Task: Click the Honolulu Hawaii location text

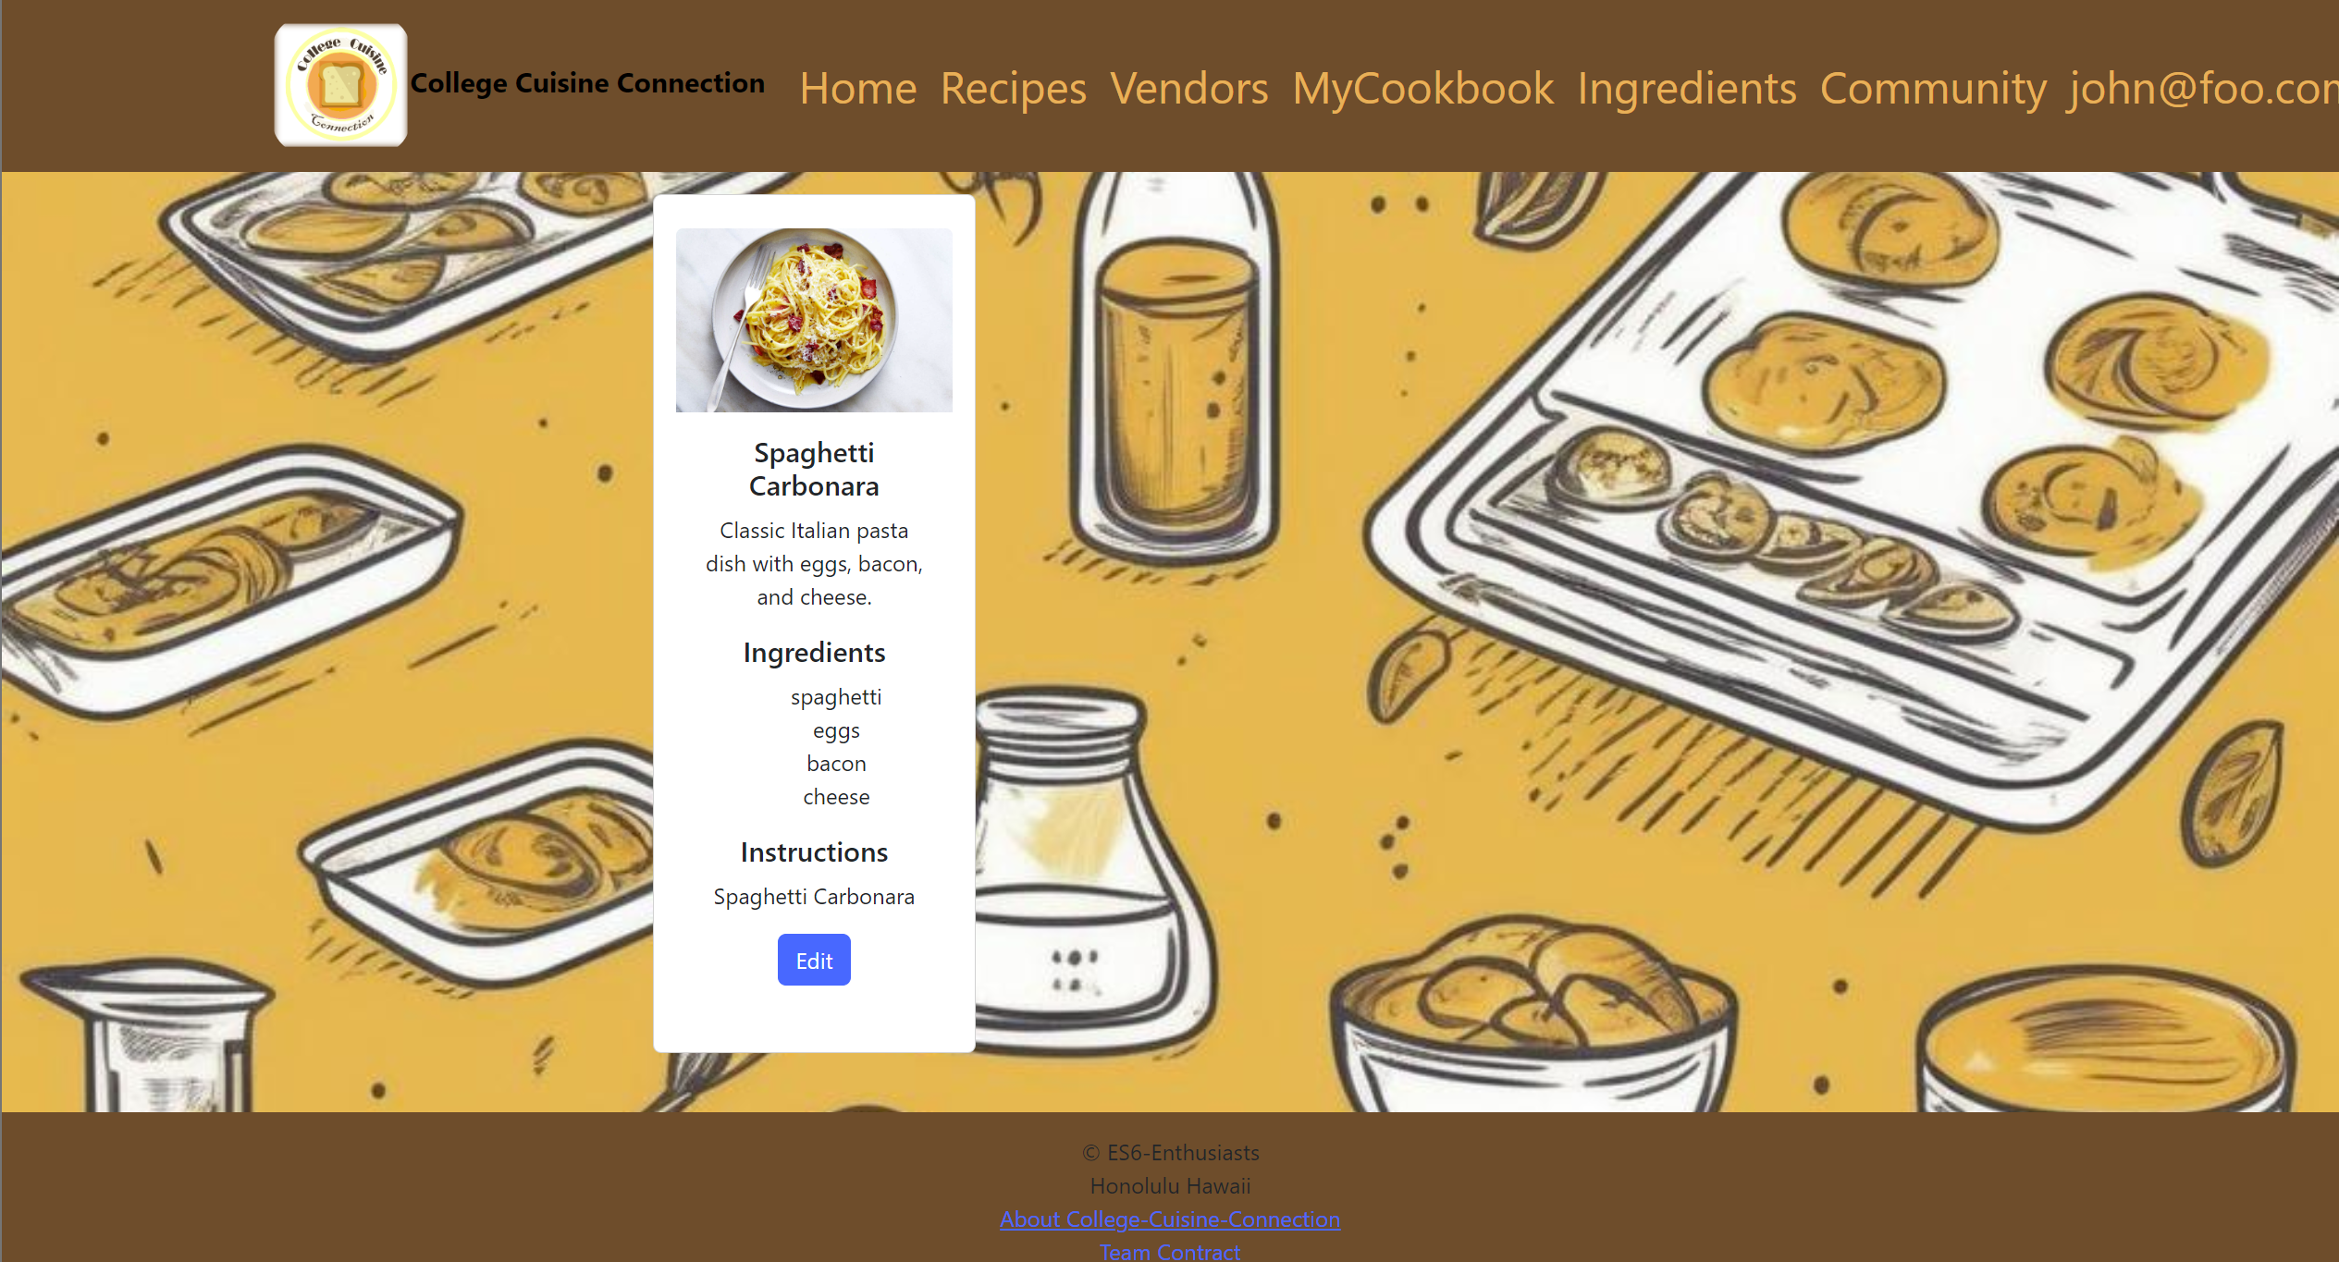Action: 1169,1184
